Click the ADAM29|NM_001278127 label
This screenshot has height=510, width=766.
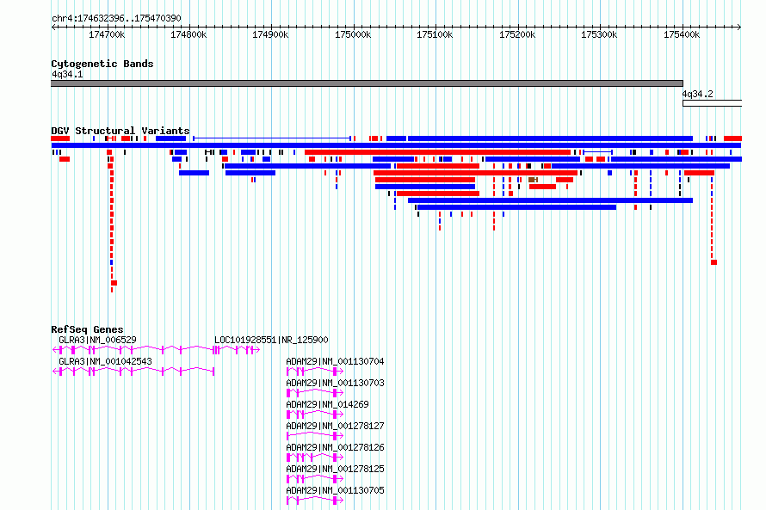coord(335,426)
